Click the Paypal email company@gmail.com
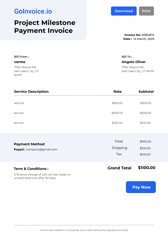The width and height of the screenshot is (168, 238). (x=42, y=149)
